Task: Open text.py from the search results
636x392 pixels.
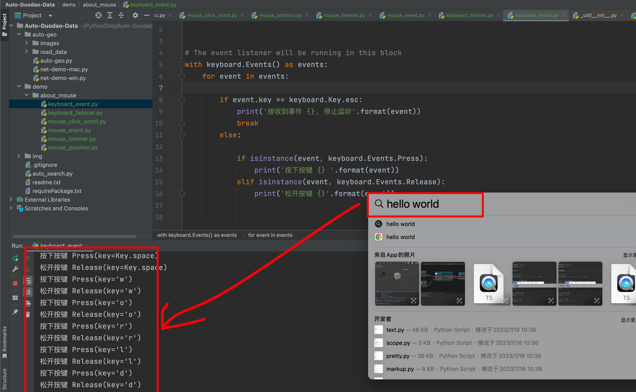Action: (395, 330)
